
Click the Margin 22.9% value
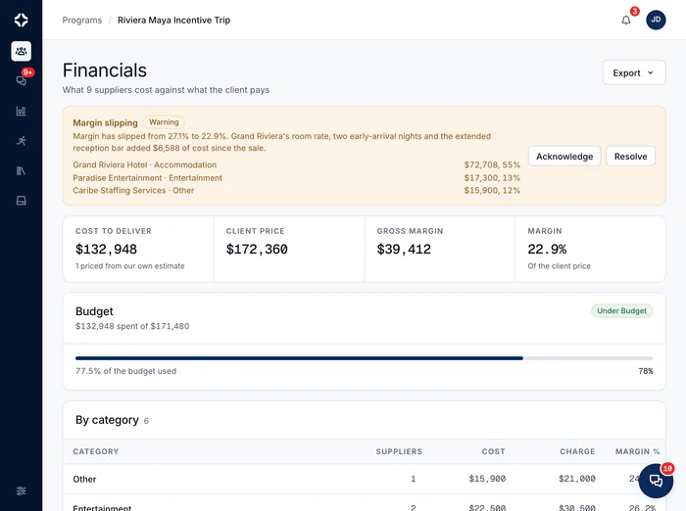(x=547, y=250)
